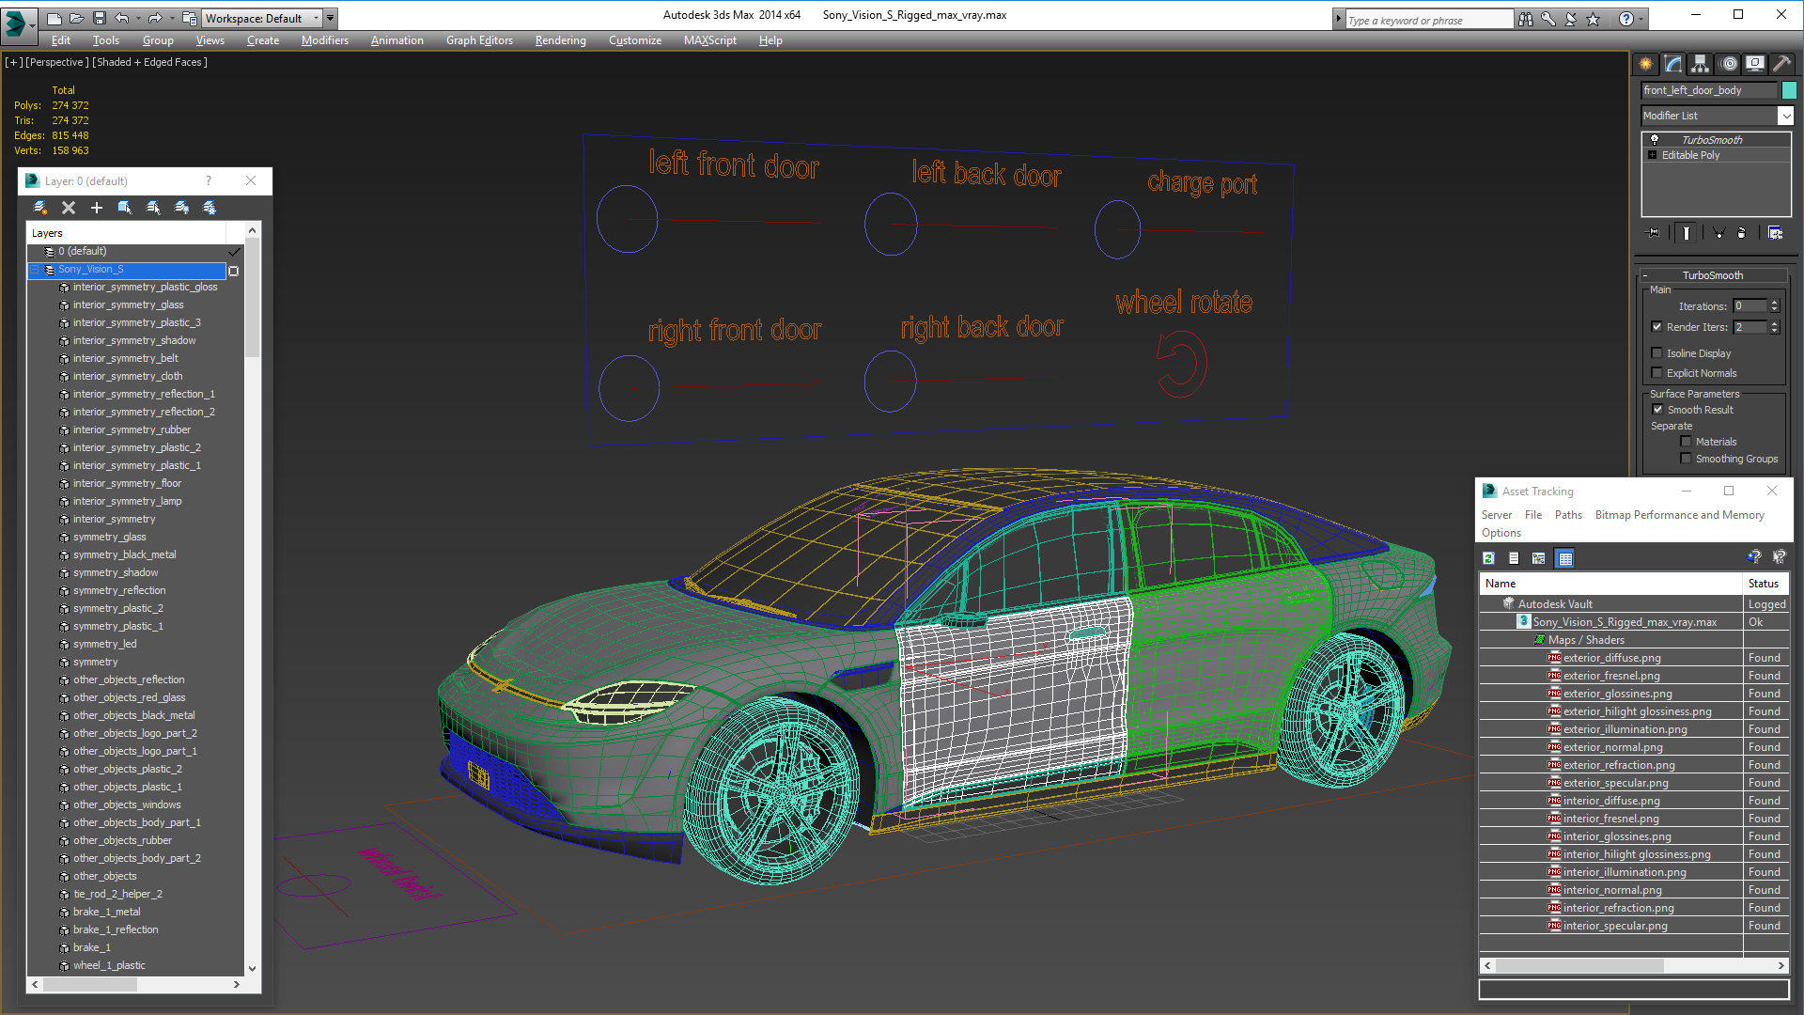Image resolution: width=1804 pixels, height=1015 pixels.
Task: Click the New Scene icon in quick access toolbar
Action: 54,18
